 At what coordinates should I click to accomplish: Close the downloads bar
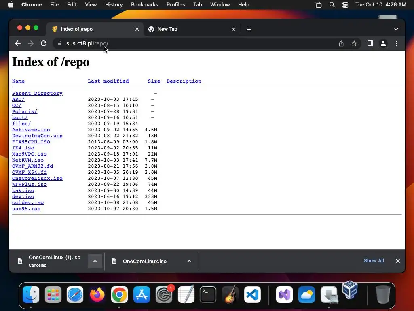pyautogui.click(x=398, y=261)
